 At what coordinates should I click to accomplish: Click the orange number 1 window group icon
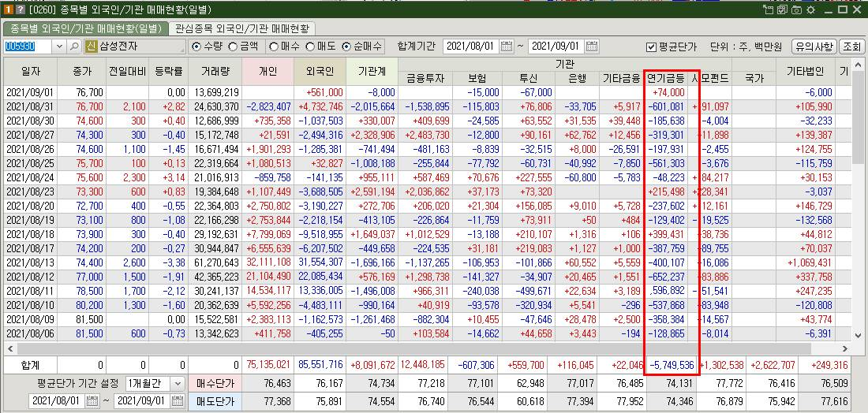click(9, 9)
